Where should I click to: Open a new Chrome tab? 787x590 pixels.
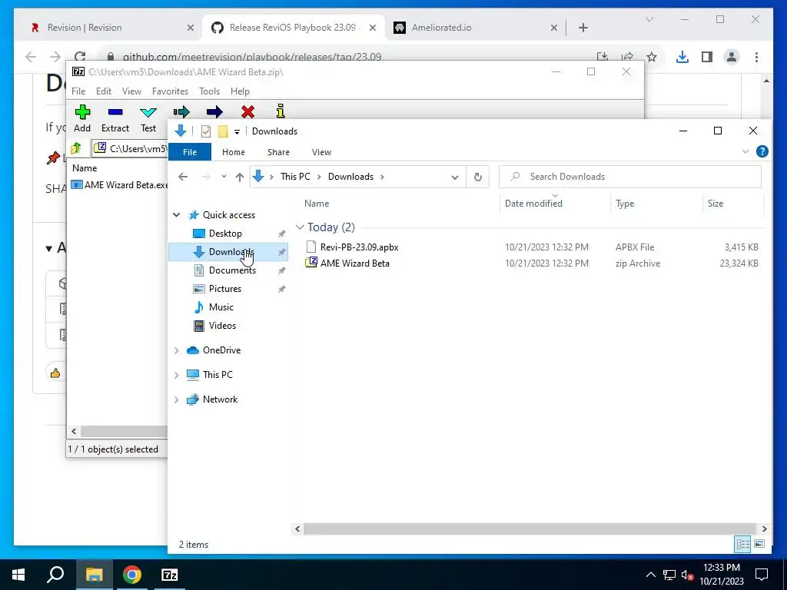point(583,28)
